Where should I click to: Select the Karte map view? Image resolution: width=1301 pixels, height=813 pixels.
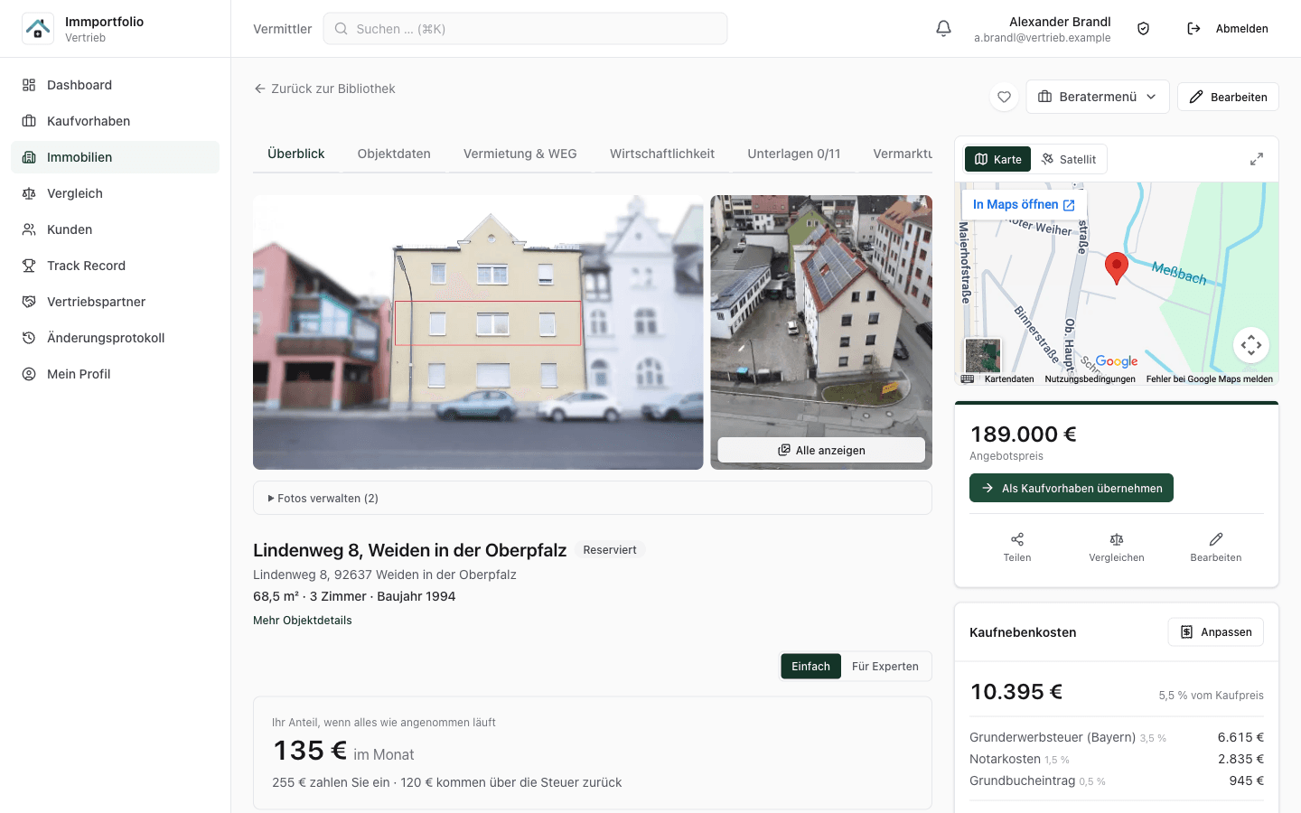point(997,159)
